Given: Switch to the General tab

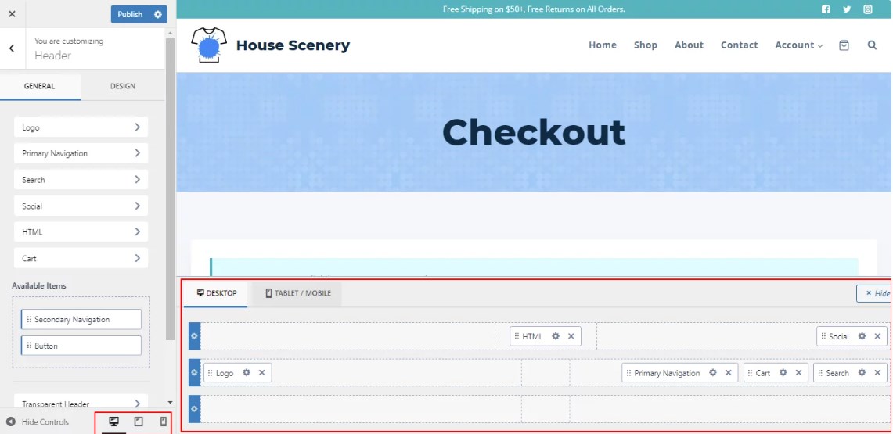Looking at the screenshot, I should [x=40, y=87].
